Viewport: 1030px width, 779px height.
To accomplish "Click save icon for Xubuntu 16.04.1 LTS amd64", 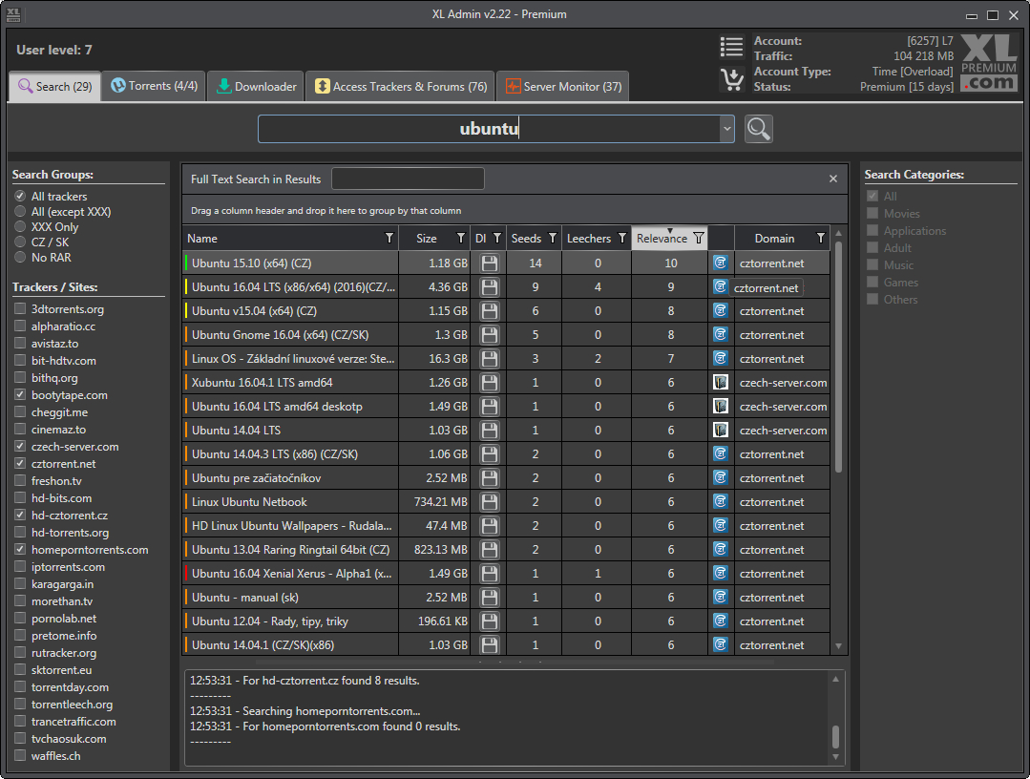I will (489, 382).
